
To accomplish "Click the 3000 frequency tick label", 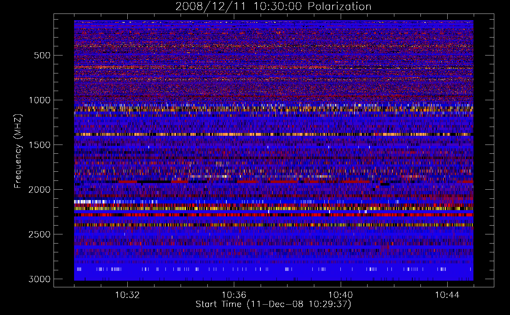I will (40, 279).
